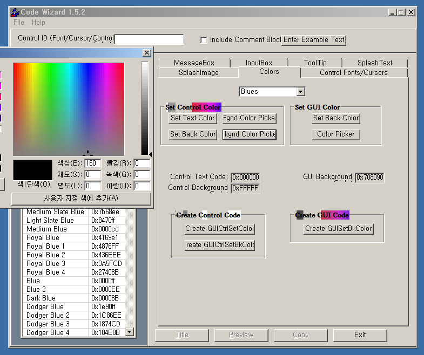Click the Enter Example Text button
The image size is (424, 355).
314,40
